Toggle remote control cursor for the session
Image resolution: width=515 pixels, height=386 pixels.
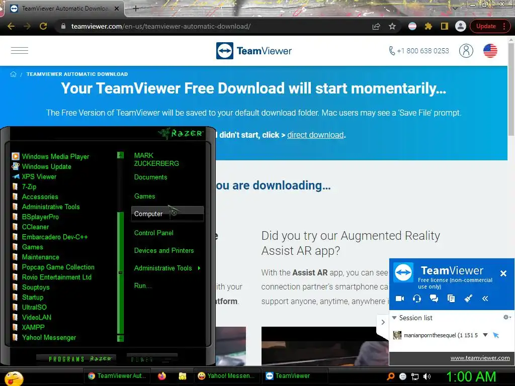(496, 335)
